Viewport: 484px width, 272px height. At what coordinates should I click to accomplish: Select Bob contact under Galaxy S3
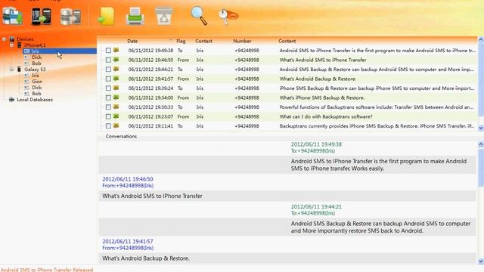coord(36,94)
